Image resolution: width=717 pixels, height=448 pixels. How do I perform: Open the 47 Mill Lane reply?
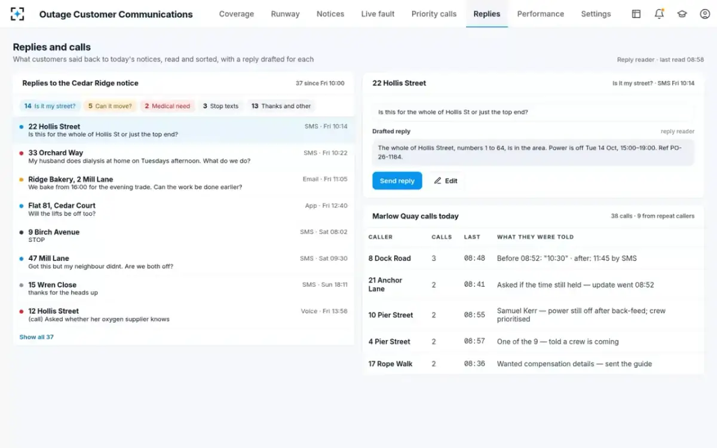click(183, 262)
